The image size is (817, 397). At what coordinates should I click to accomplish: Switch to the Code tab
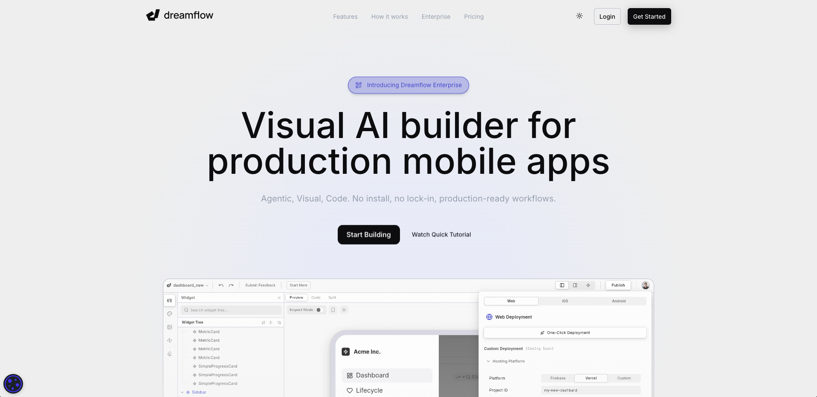coord(316,298)
